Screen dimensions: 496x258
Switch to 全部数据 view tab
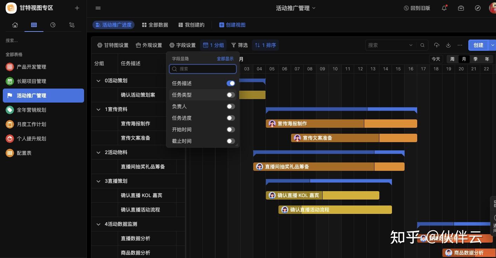155,25
